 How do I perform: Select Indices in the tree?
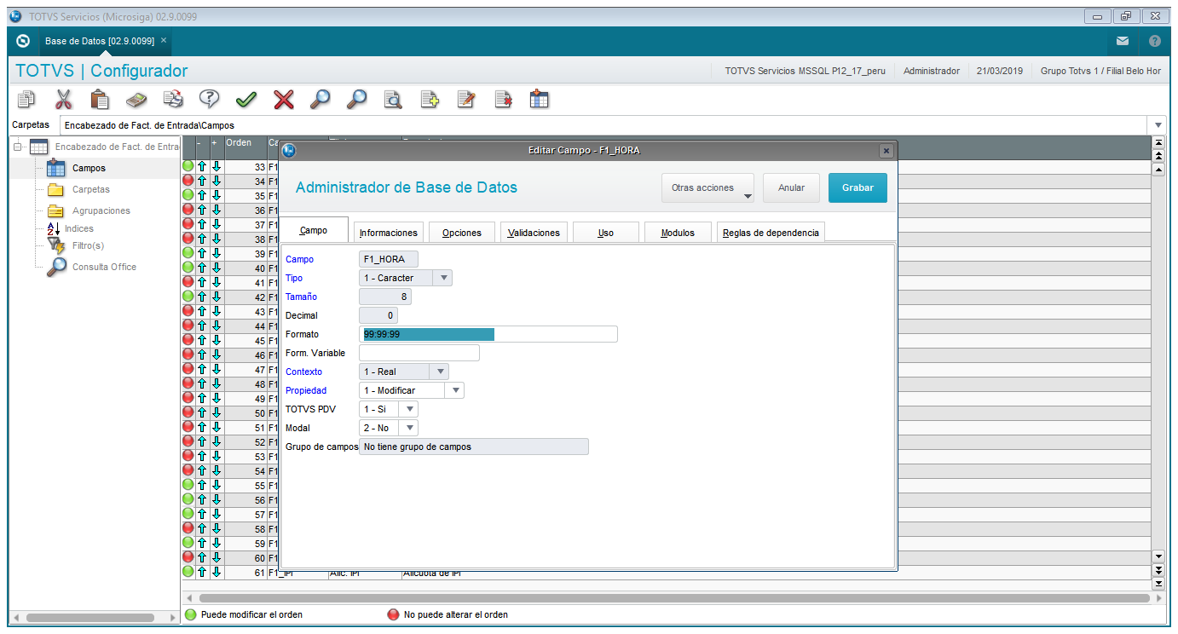coord(78,228)
